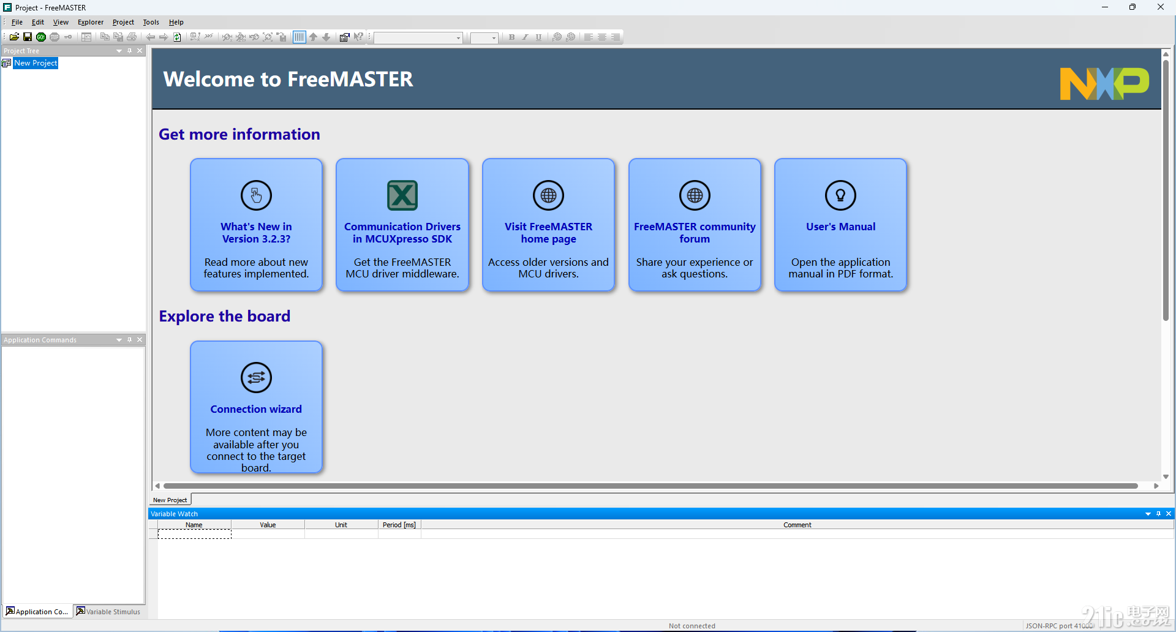Click the key icon in the toolbar
This screenshot has height=632, width=1176.
(68, 37)
